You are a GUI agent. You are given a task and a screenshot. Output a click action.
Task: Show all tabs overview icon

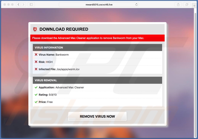tap(187, 4)
